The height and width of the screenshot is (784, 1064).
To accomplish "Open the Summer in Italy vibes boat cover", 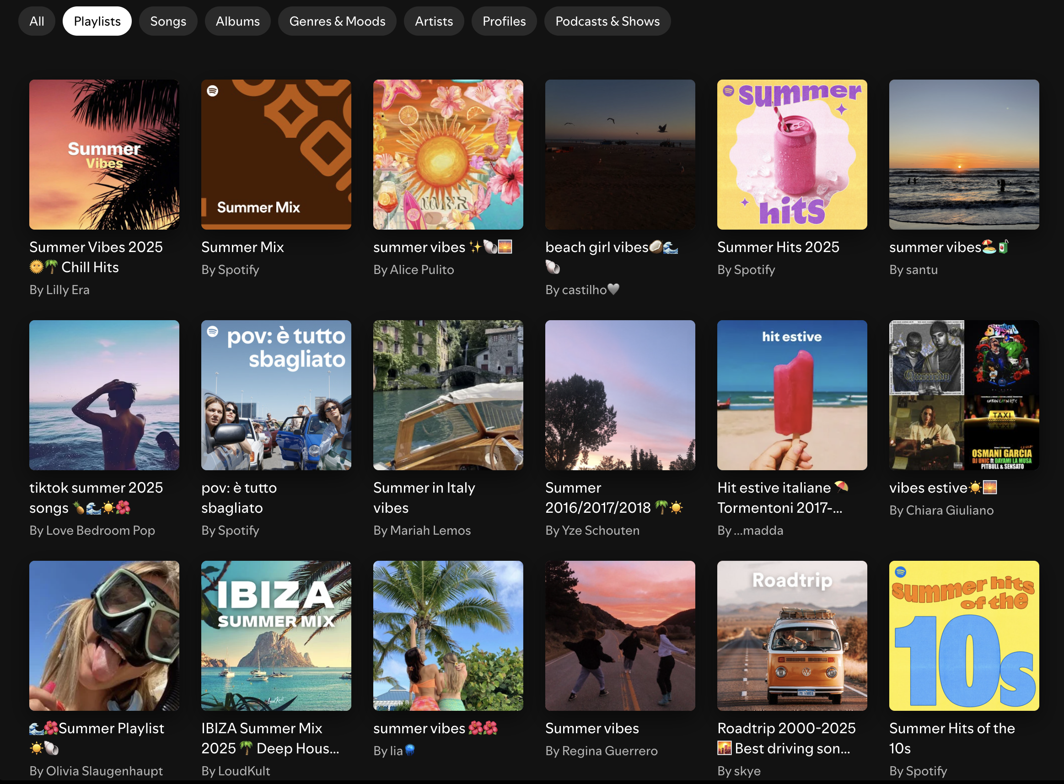I will click(x=448, y=395).
